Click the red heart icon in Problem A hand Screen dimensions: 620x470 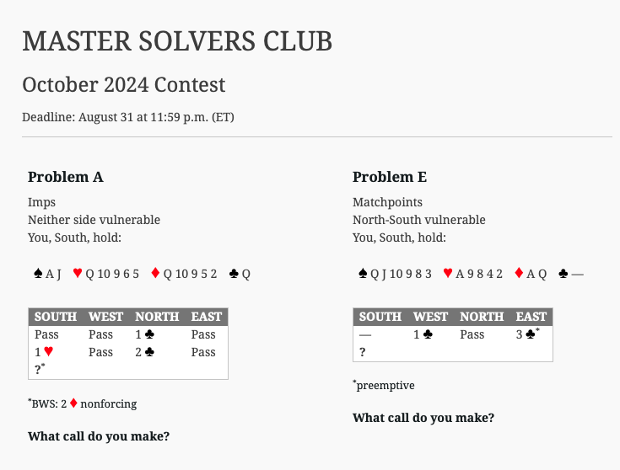pyautogui.click(x=78, y=273)
